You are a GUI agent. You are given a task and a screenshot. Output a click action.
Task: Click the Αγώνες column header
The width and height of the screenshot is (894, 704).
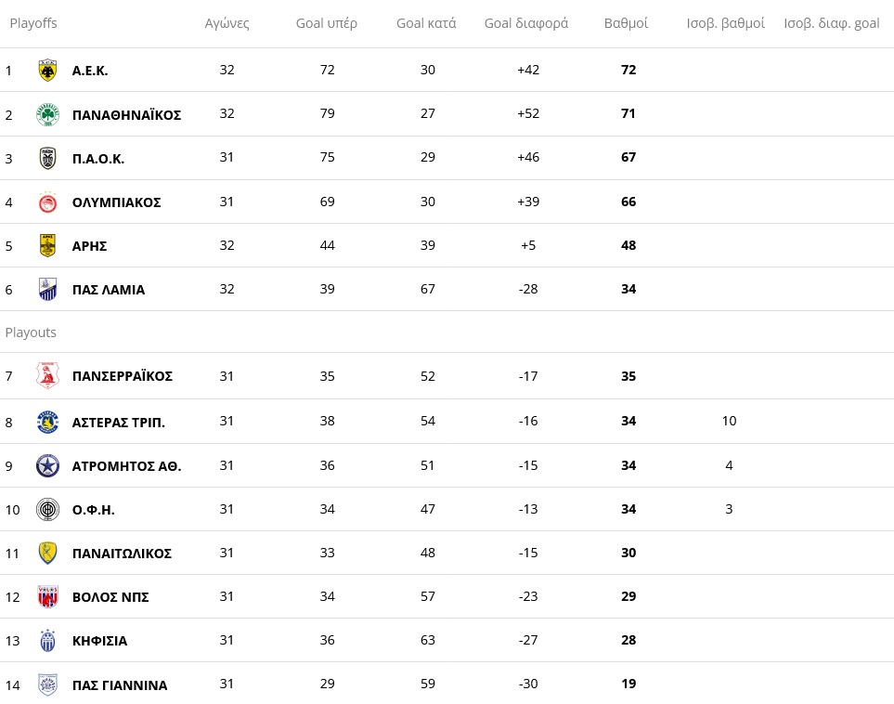[227, 23]
